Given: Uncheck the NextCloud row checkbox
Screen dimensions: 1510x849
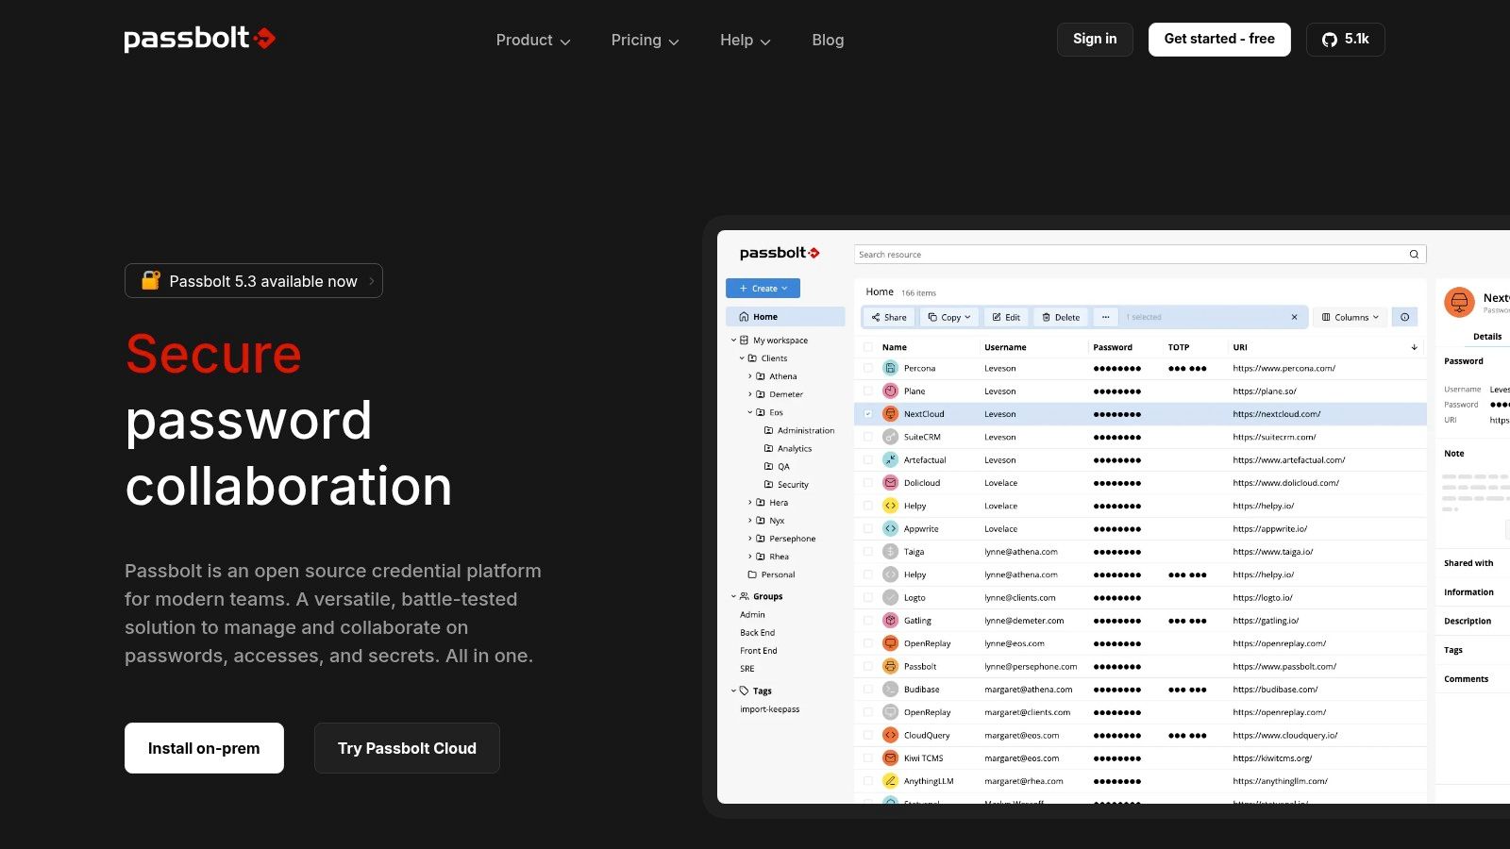Looking at the screenshot, I should (868, 414).
